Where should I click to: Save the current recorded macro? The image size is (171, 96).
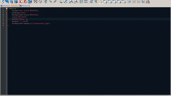[148, 2]
